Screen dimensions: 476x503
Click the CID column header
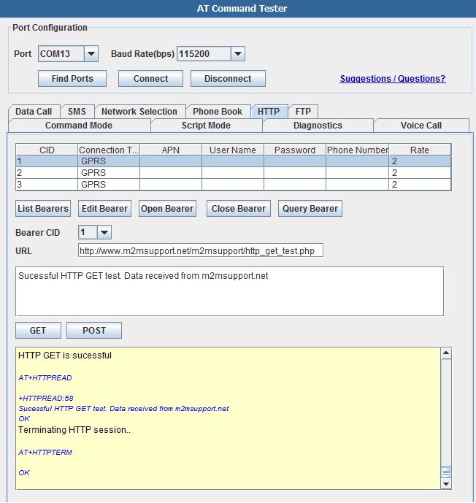[x=47, y=150]
